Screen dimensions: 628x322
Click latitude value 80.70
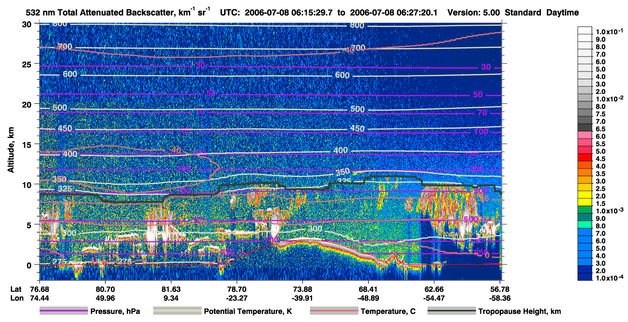click(104, 290)
